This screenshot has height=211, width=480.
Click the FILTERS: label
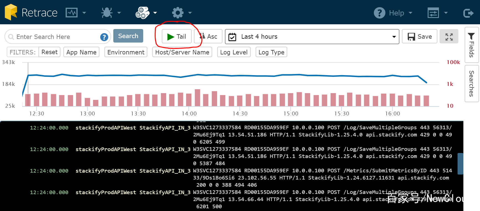[23, 52]
